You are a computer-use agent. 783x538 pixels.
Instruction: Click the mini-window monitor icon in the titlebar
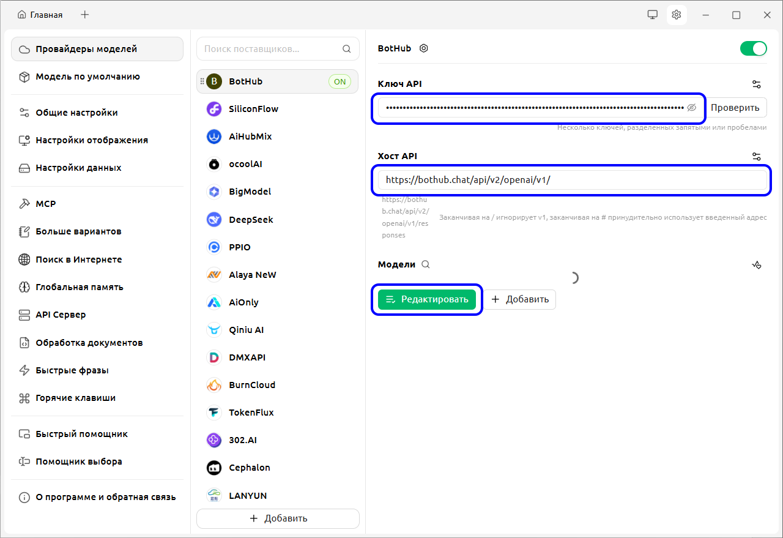coord(652,13)
